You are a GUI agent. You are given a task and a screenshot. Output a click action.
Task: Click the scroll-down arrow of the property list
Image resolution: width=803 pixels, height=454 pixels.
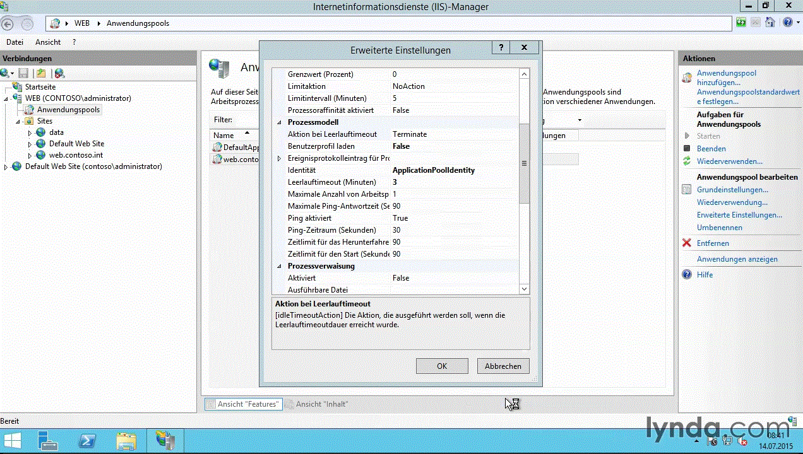524,289
